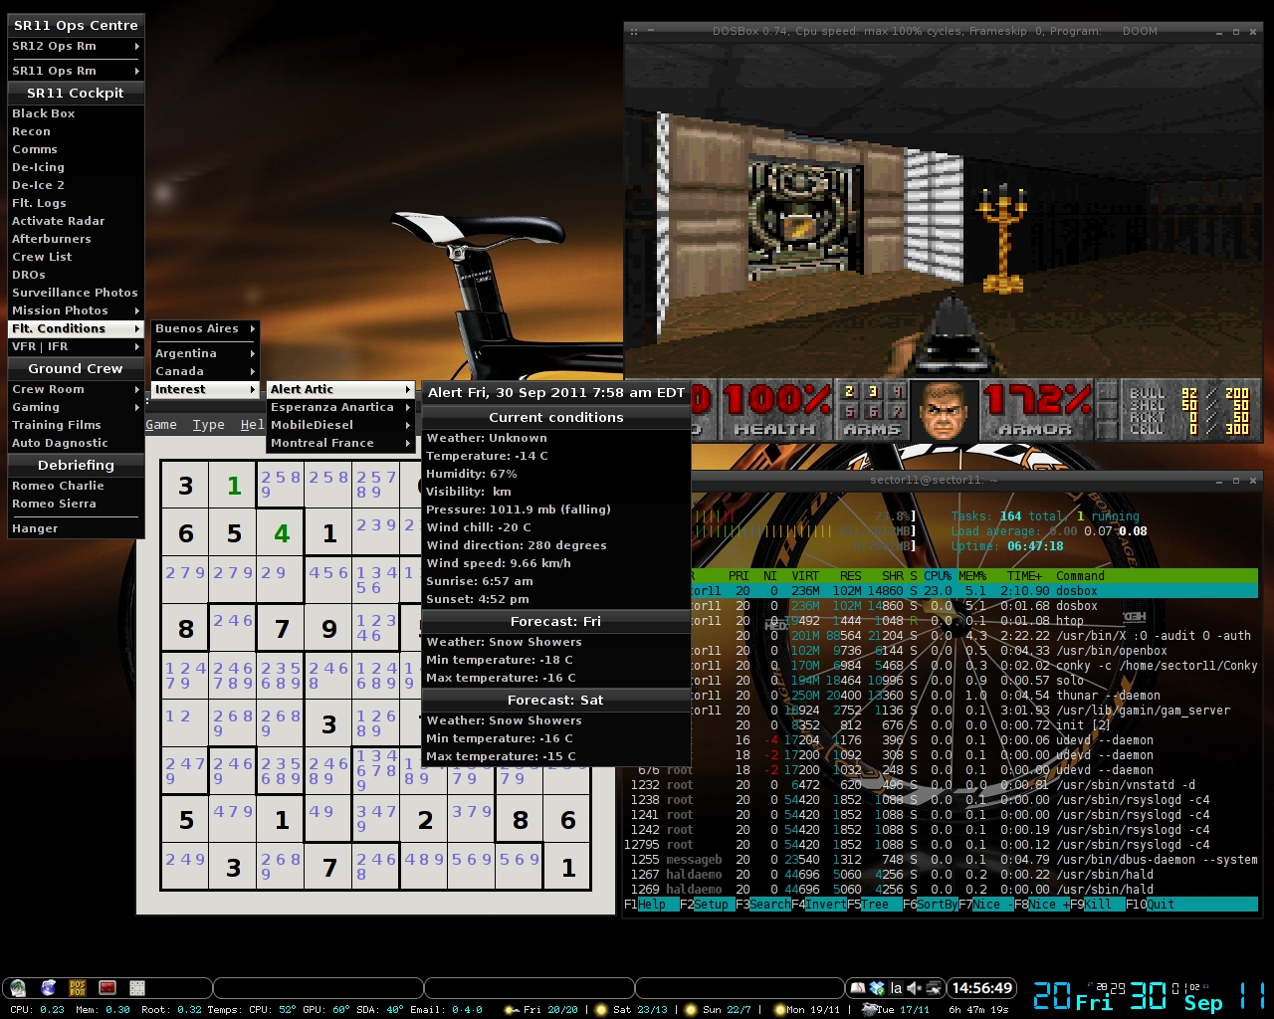Image resolution: width=1274 pixels, height=1019 pixels.
Task: Click the red terminal launcher icon in taskbar
Action: [107, 988]
